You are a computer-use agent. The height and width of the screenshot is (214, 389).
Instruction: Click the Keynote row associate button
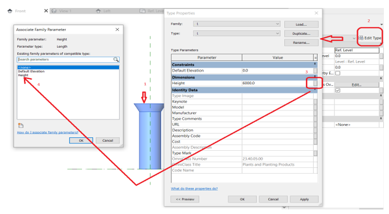pos(316,102)
